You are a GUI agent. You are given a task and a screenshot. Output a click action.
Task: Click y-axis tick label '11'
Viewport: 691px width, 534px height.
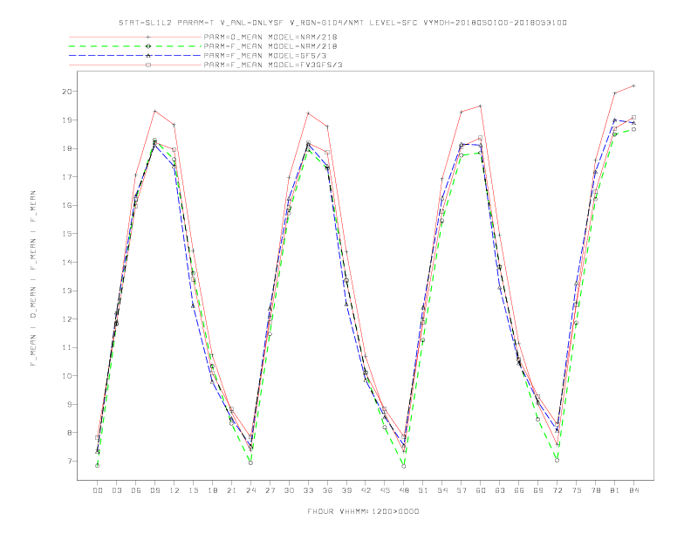pyautogui.click(x=67, y=347)
